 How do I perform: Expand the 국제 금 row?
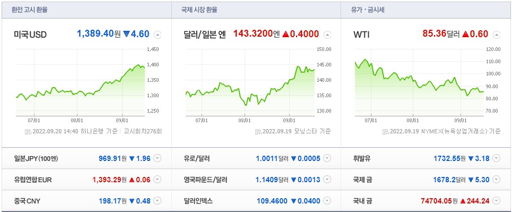coord(496,179)
